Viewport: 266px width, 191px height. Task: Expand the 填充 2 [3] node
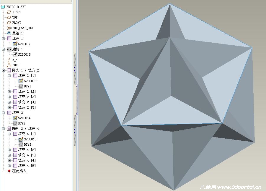[x=9, y=97]
